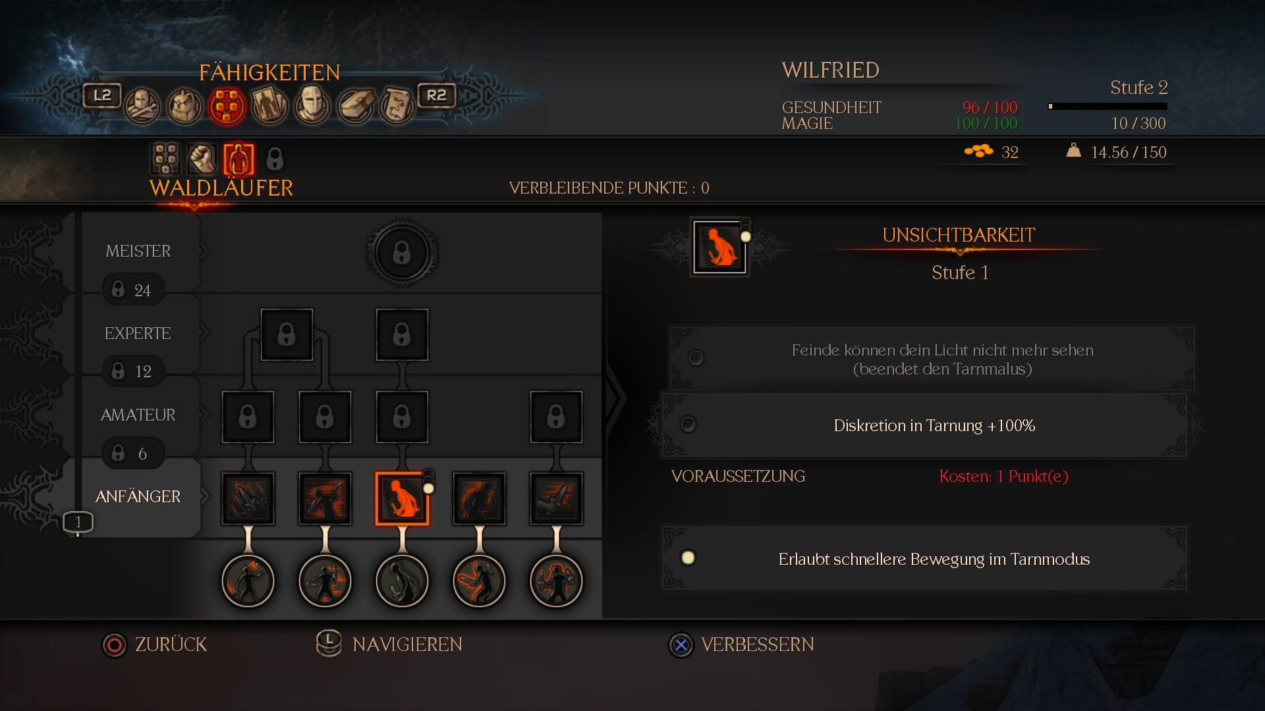
Task: Select the first Anfänger skill with daggers
Action: [x=248, y=498]
